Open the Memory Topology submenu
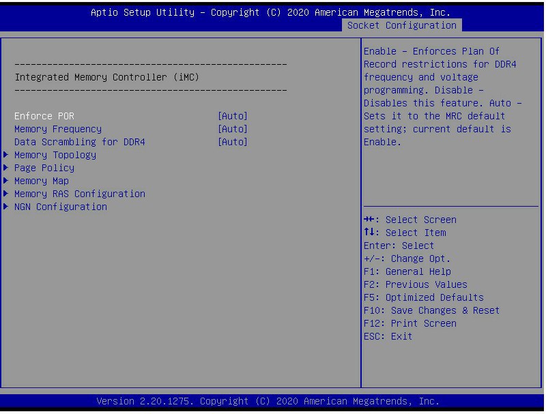 [55, 155]
